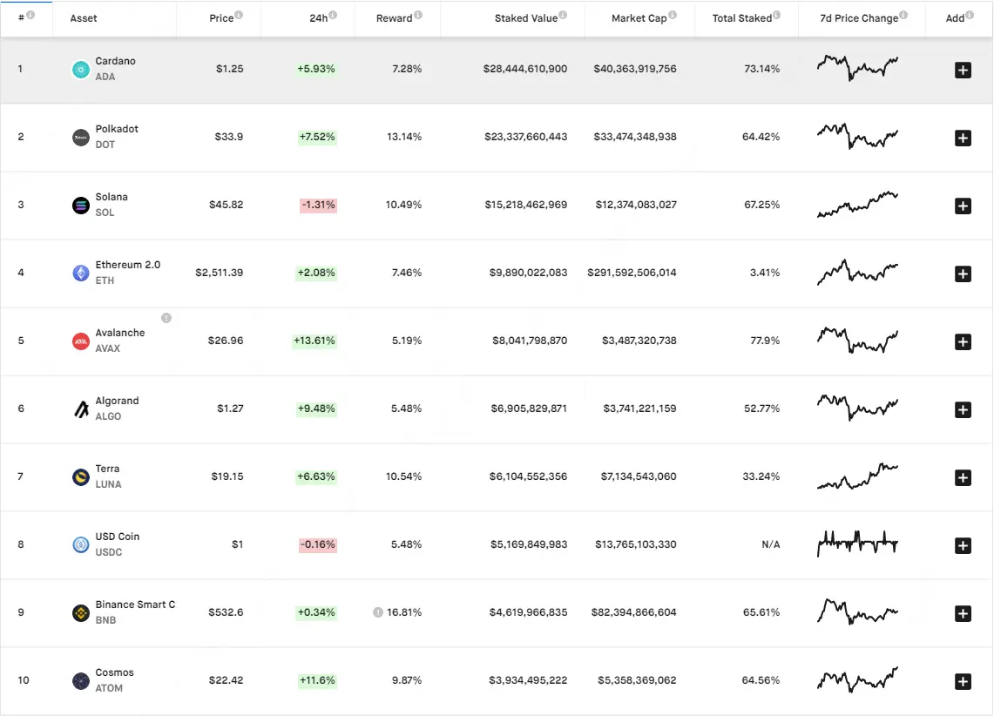Add Ethereum 2.0 via plus button
This screenshot has width=994, height=716.
(963, 274)
